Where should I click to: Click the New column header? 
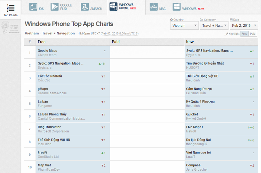coord(221,42)
